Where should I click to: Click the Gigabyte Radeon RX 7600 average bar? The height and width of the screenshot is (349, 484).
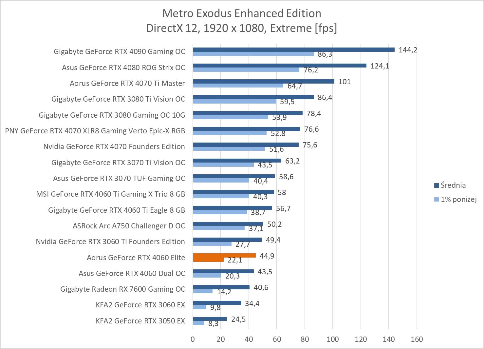(221, 287)
